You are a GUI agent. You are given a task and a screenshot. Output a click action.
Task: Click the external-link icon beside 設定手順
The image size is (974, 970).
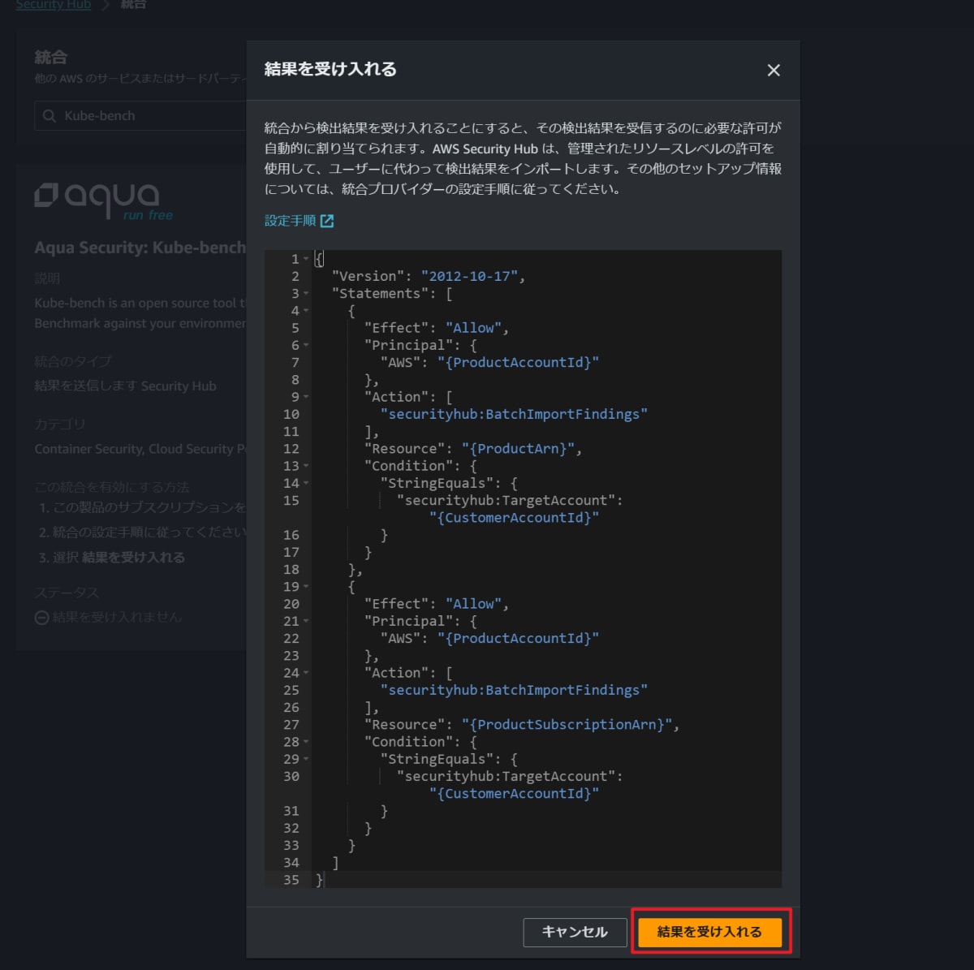[327, 221]
